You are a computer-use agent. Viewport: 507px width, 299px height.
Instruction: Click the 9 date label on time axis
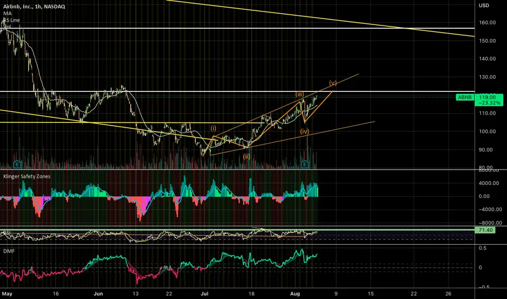336,294
